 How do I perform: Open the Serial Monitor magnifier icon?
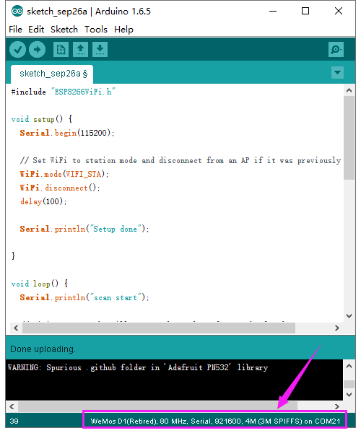coord(336,50)
